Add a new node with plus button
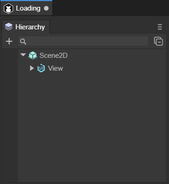Image resolution: width=169 pixels, height=184 pixels. 9,41
